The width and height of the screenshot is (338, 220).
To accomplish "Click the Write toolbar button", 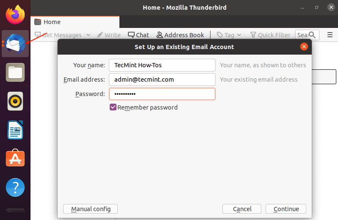I will coord(109,35).
